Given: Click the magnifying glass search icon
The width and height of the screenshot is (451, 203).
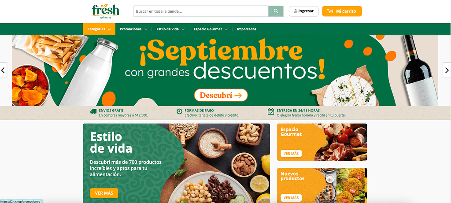Looking at the screenshot, I should (x=276, y=11).
